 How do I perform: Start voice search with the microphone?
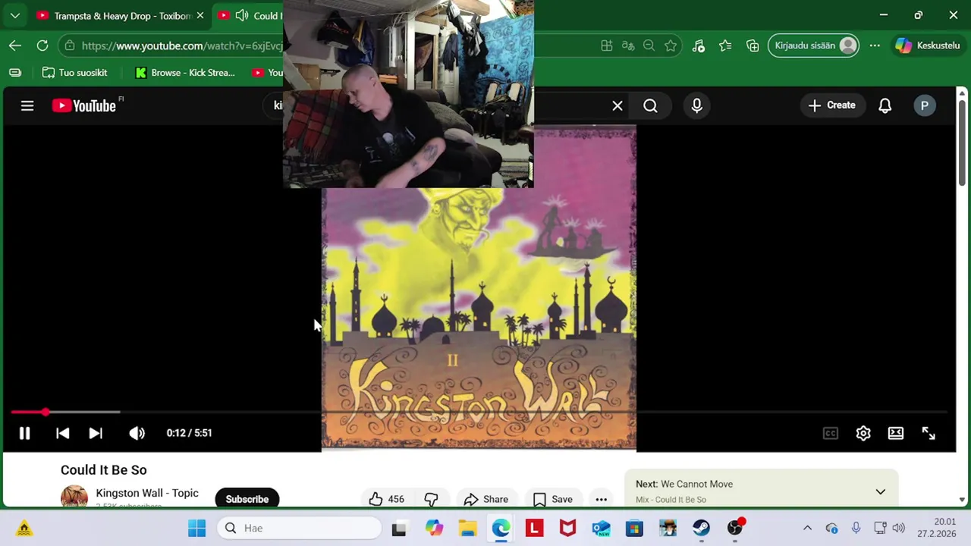(x=696, y=106)
